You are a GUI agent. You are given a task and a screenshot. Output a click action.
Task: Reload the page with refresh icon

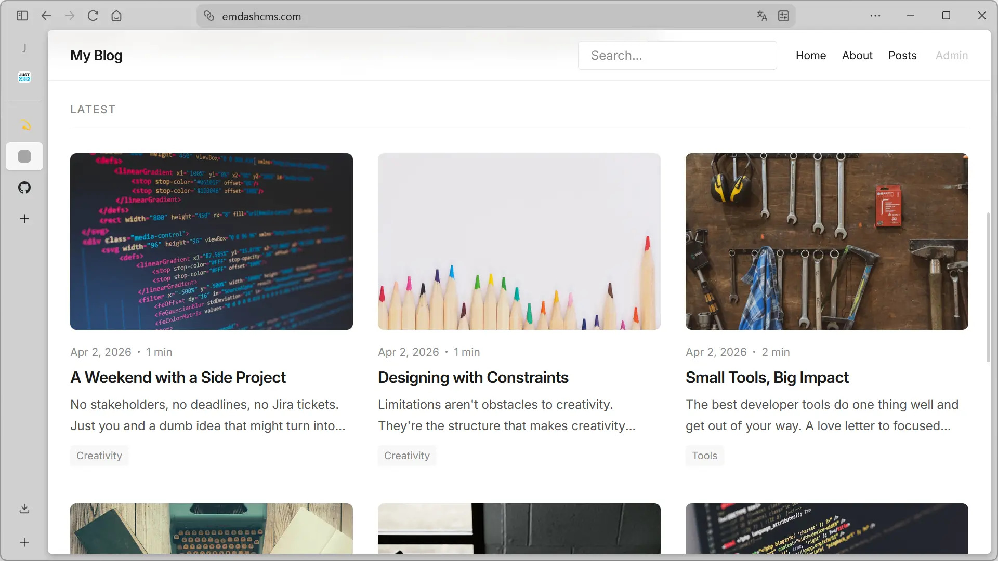point(93,16)
